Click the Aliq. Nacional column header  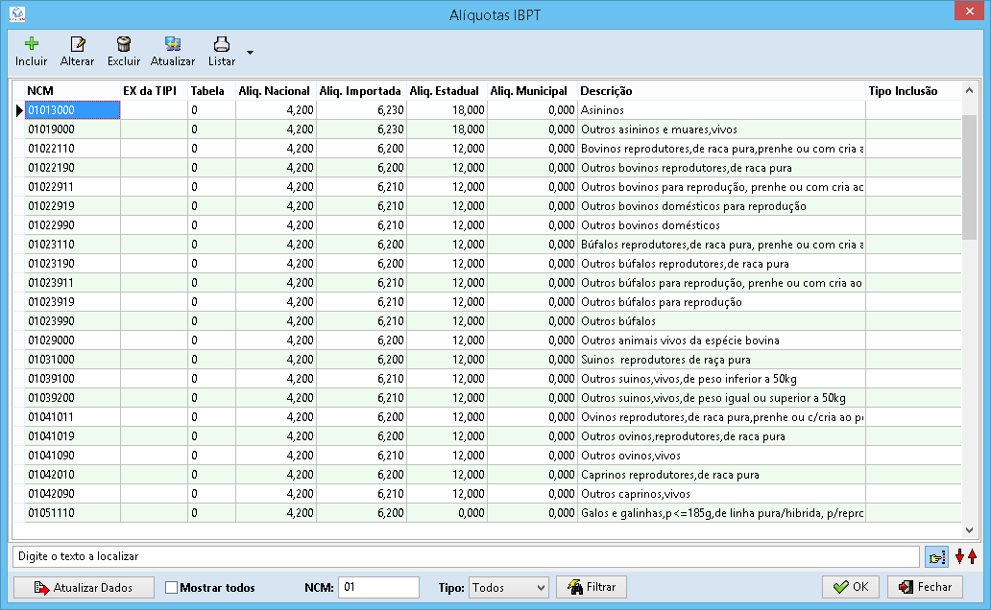(276, 91)
